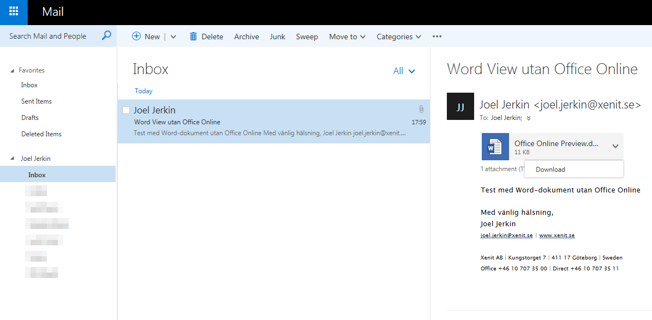Click the Today group header
The height and width of the screenshot is (320, 652).
point(143,91)
